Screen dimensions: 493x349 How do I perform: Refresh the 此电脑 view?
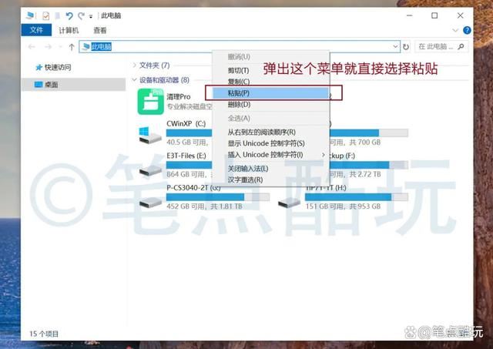pos(406,47)
